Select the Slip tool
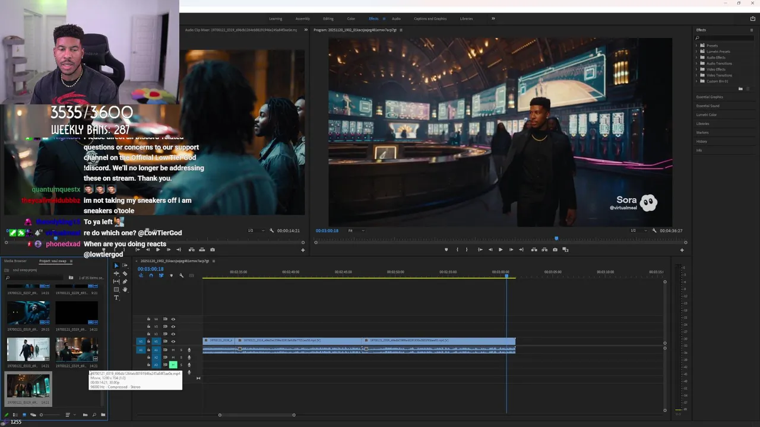 click(116, 281)
